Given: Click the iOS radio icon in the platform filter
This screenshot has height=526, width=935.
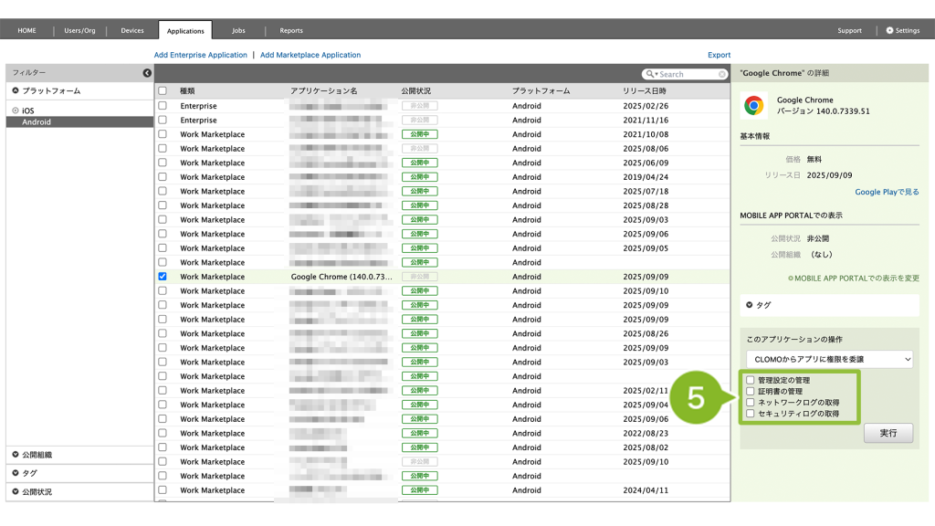Looking at the screenshot, I should click(x=16, y=110).
